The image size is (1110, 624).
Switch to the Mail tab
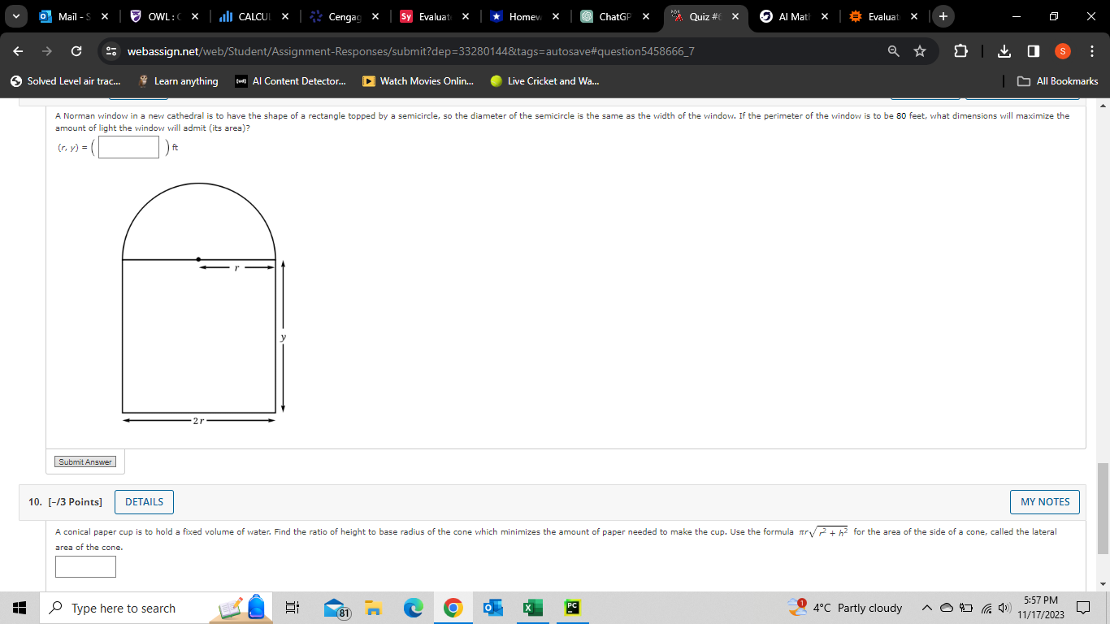click(x=69, y=16)
